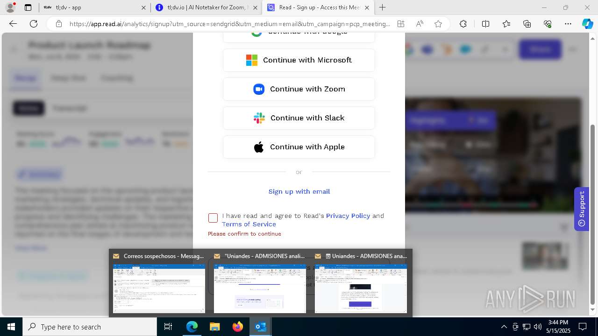
Task: Add this page to favorites star
Action: (438, 24)
